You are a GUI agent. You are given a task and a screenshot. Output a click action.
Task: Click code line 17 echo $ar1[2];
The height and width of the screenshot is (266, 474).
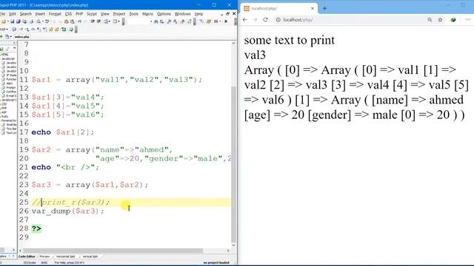tap(63, 132)
